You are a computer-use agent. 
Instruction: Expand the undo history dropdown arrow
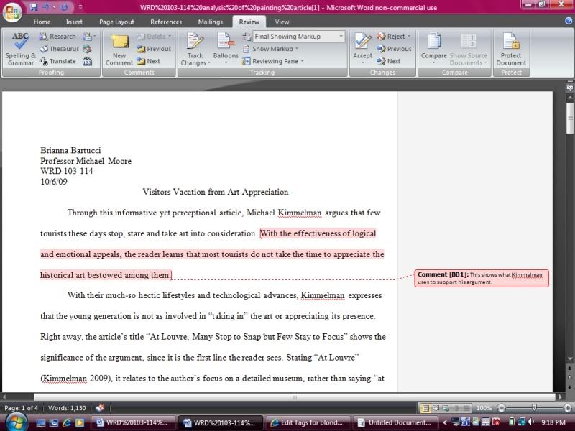[55, 7]
